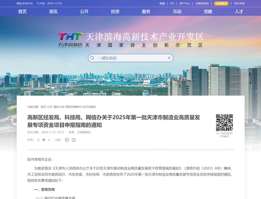Click the date 2024-12-03 in the top bar

(55, 3)
